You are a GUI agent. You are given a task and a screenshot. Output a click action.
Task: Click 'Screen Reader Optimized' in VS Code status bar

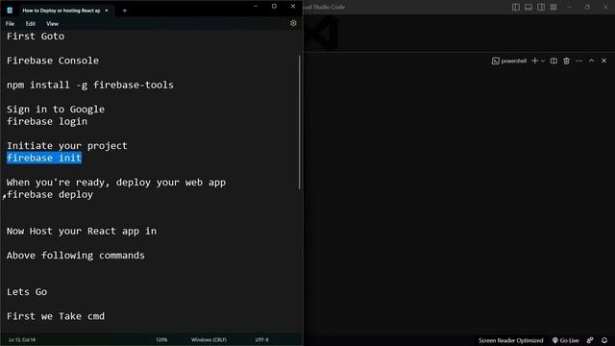(x=510, y=340)
